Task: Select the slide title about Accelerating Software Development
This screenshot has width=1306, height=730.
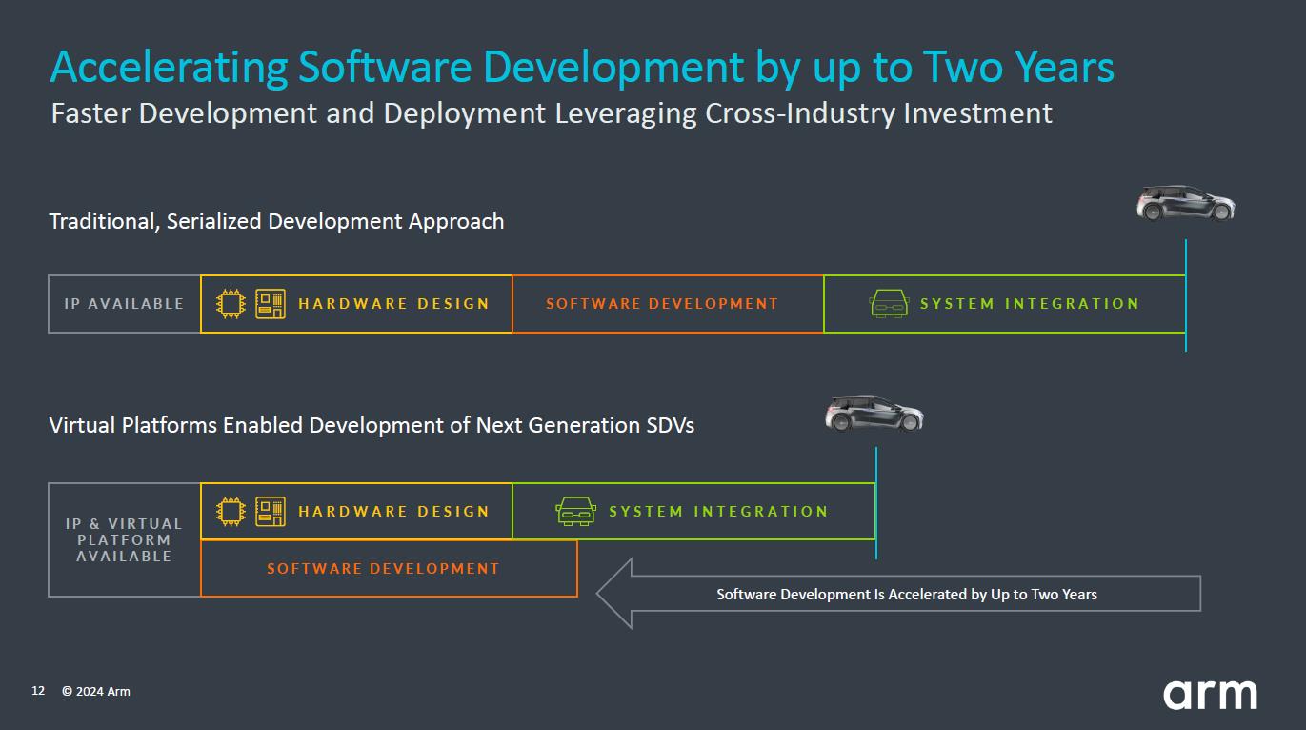Action: pos(581,67)
